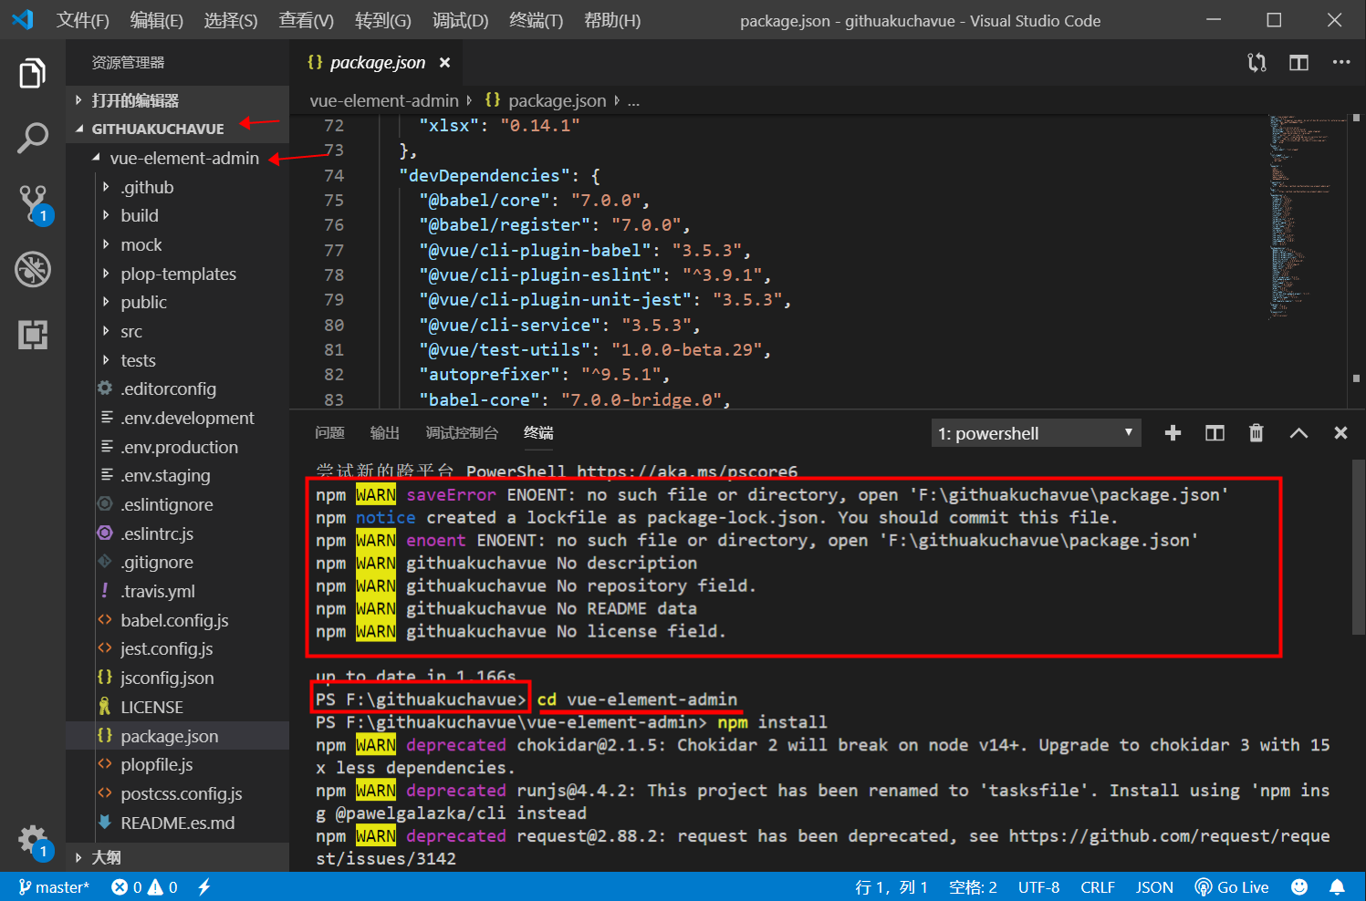Open the 终端(T) menu
This screenshot has height=901, width=1366.
(x=537, y=20)
